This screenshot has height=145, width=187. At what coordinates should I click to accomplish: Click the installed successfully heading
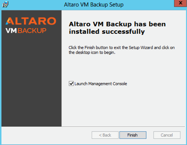coord(107,31)
